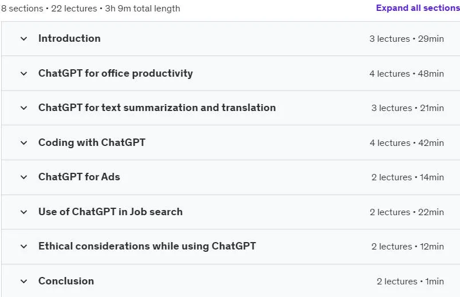This screenshot has height=297, width=460.
Task: Expand the Coding with ChatGPT chevron
Action: coord(23,143)
